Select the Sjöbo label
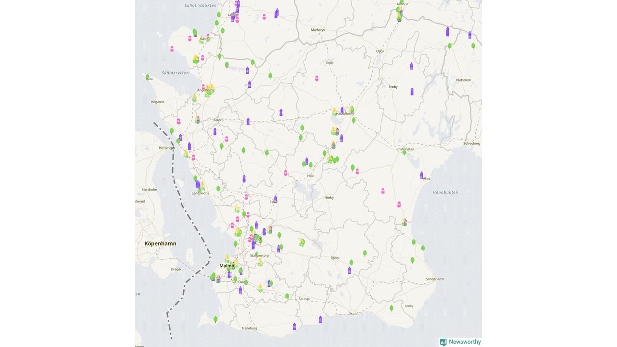The image size is (617, 347). coord(335,258)
